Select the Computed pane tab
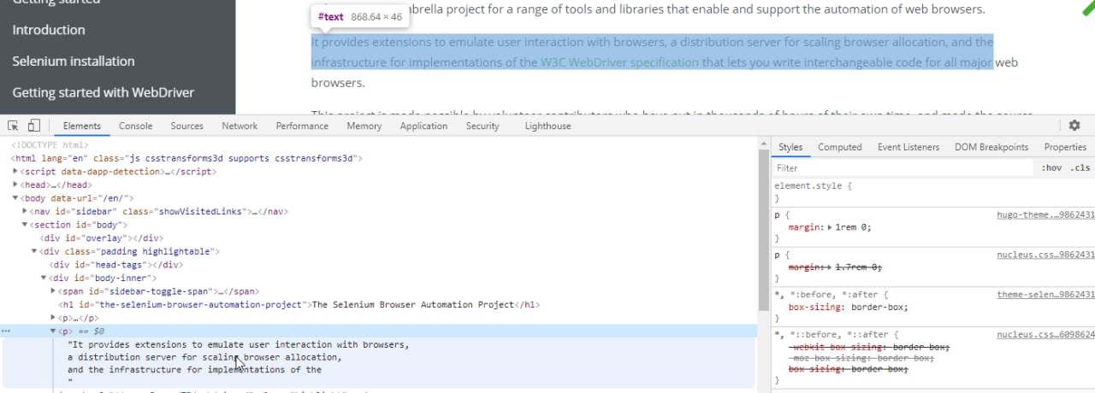Screen dimensions: 1095x393 click(840, 147)
